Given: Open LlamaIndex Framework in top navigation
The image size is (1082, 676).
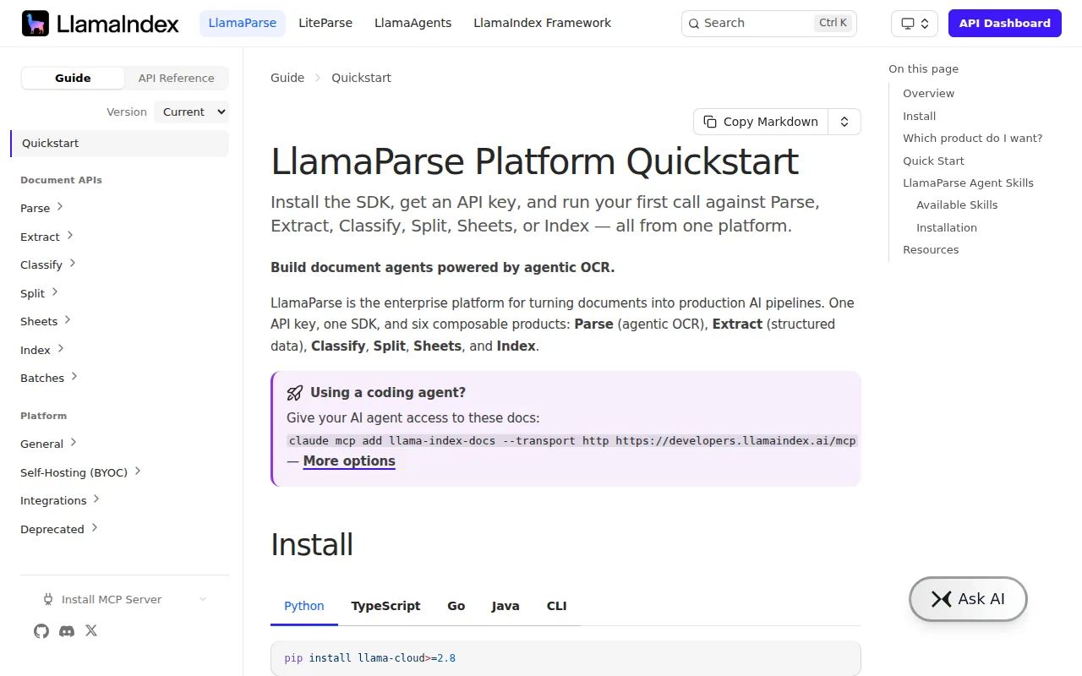Looking at the screenshot, I should [x=543, y=24].
